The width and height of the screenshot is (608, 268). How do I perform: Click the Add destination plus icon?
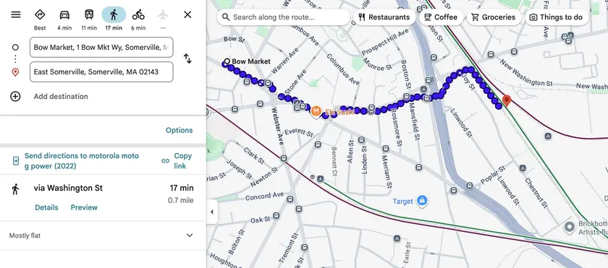point(15,96)
